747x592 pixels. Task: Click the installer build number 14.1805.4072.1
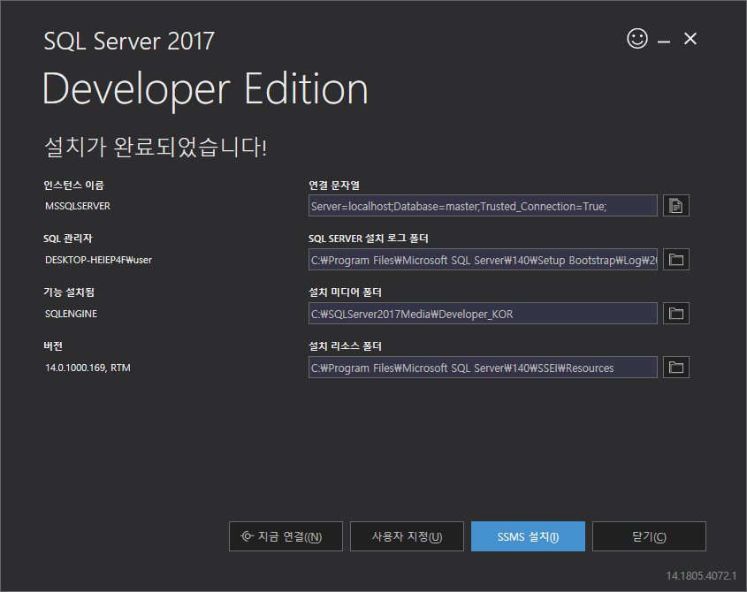tap(701, 576)
